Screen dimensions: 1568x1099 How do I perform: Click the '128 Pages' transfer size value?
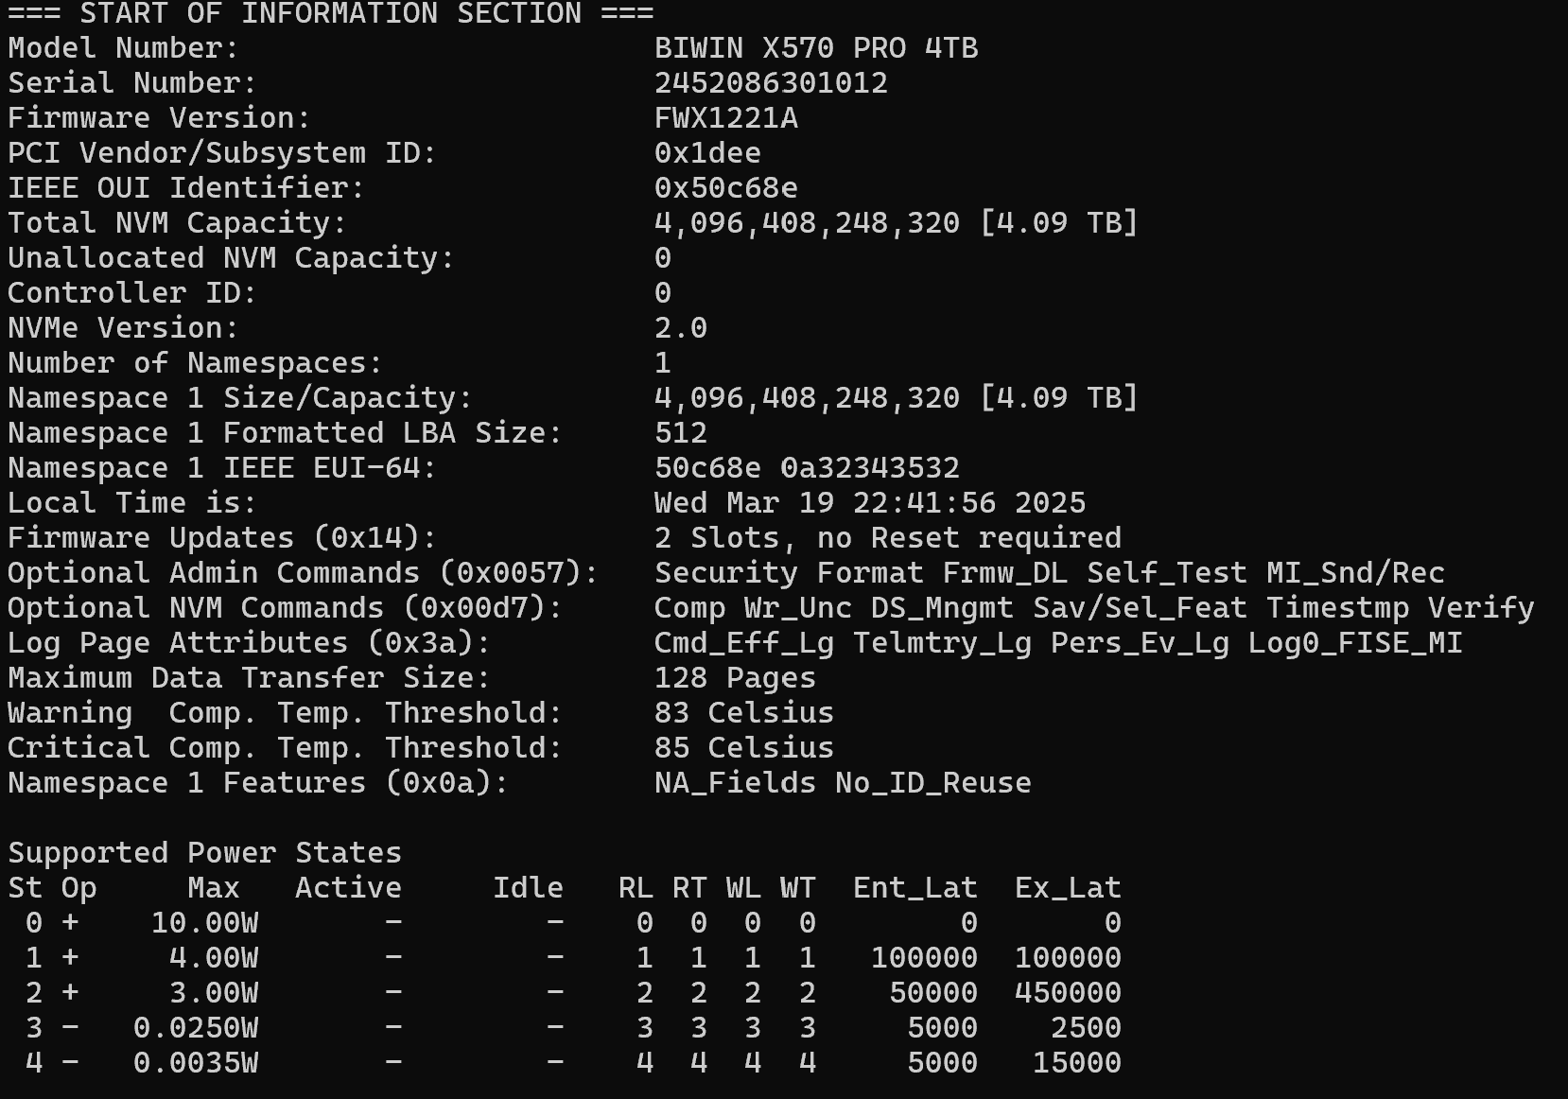(735, 678)
